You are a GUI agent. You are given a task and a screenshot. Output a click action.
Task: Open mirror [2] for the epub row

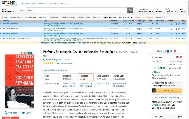[172, 28]
